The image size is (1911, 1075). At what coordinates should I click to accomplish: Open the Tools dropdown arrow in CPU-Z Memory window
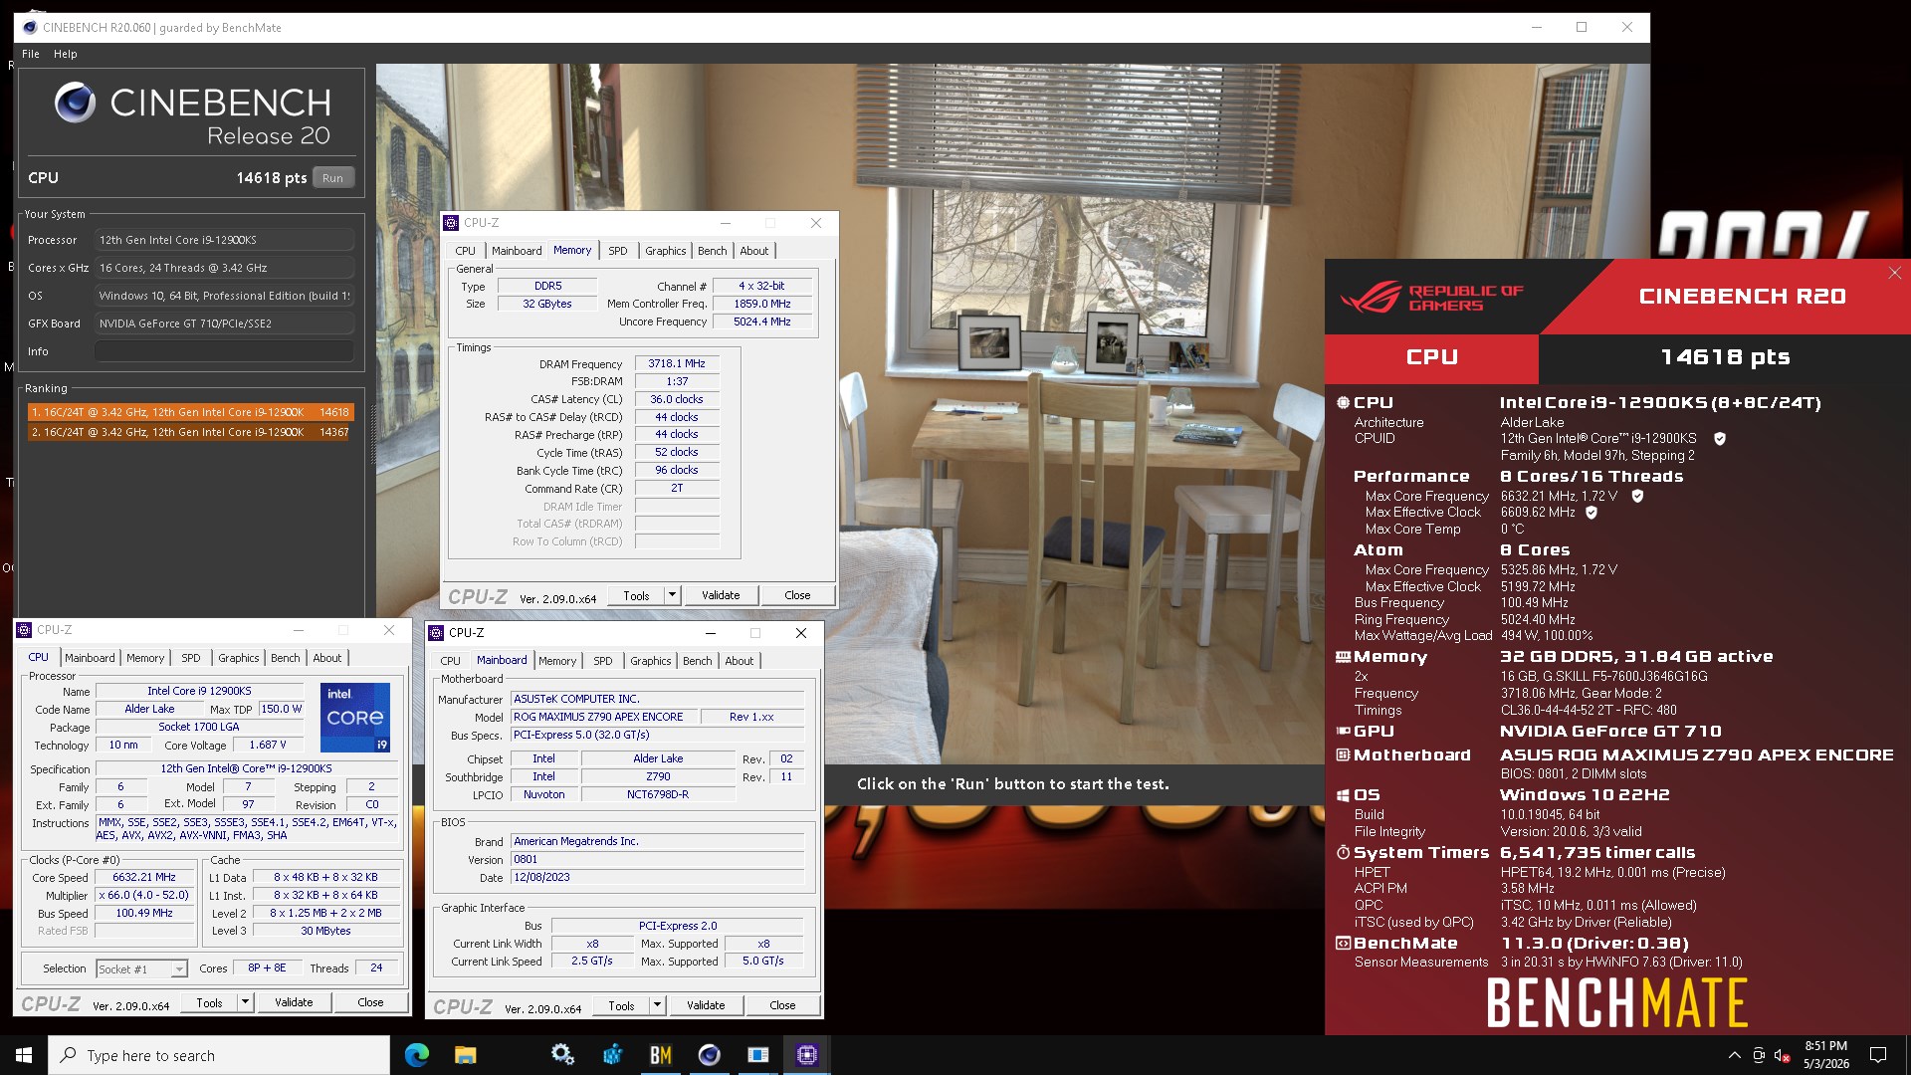click(673, 595)
